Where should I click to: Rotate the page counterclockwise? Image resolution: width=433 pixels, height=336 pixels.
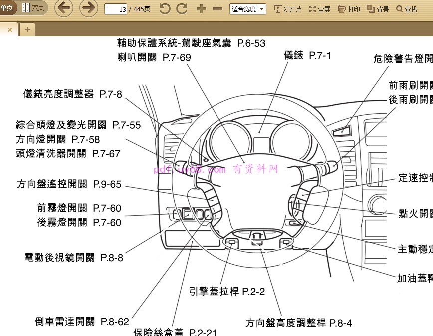pos(165,8)
